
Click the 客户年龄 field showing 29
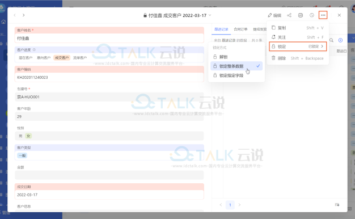pyautogui.click(x=109, y=116)
